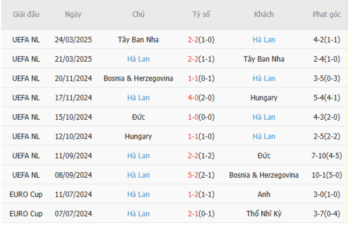
Task: Click the 4-0 score against Hungary
Action: click(193, 98)
